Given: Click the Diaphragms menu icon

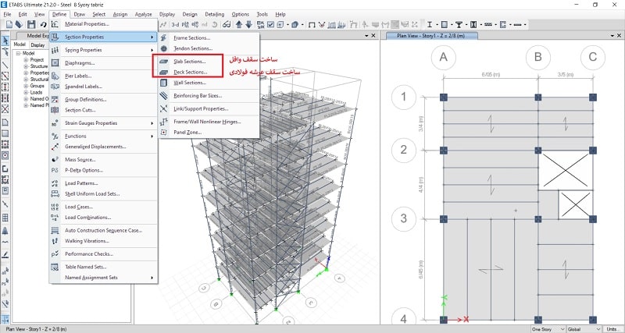Looking at the screenshot, I should pyautogui.click(x=55, y=63).
